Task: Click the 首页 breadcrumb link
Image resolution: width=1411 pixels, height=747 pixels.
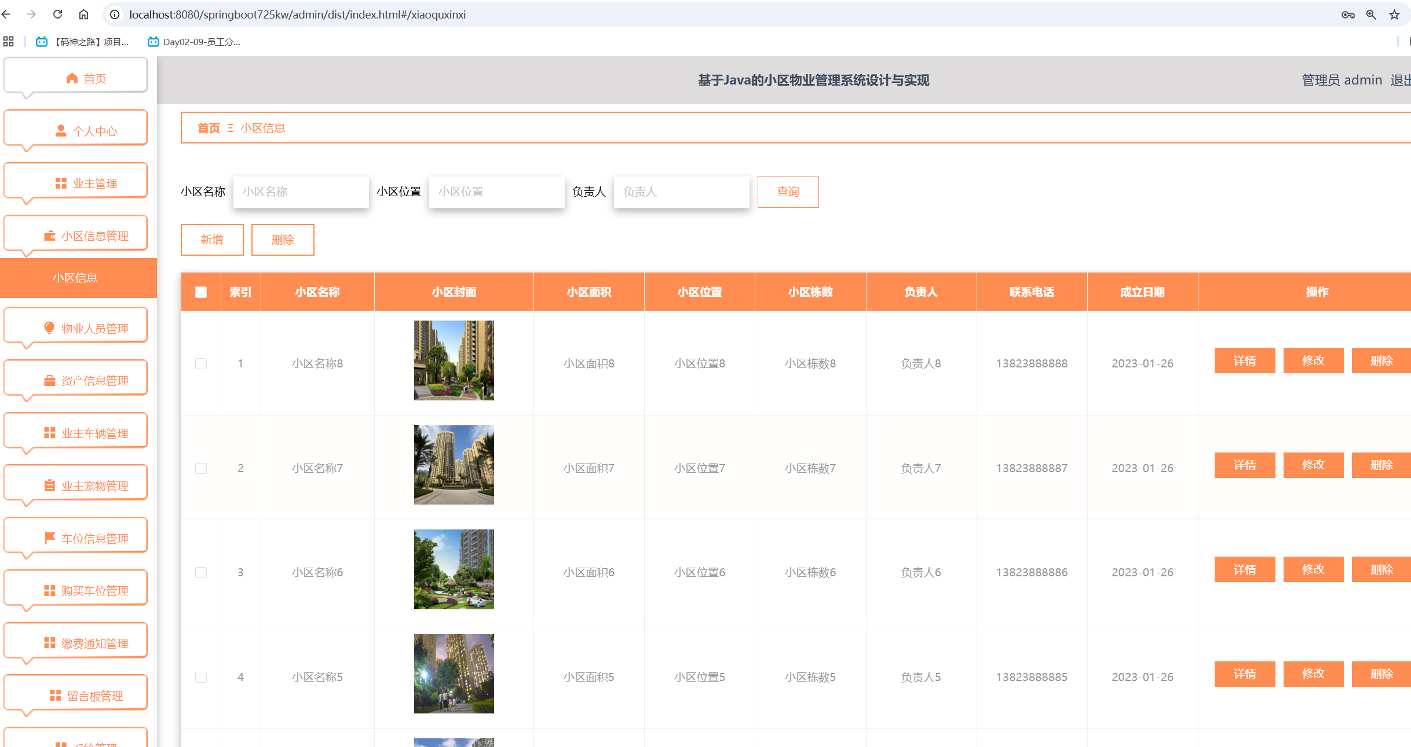Action: point(209,128)
